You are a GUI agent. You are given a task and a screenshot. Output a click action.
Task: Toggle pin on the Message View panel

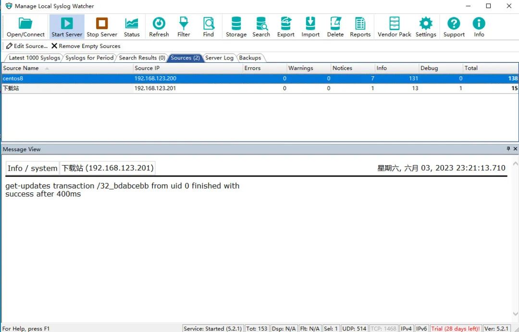pyautogui.click(x=508, y=149)
